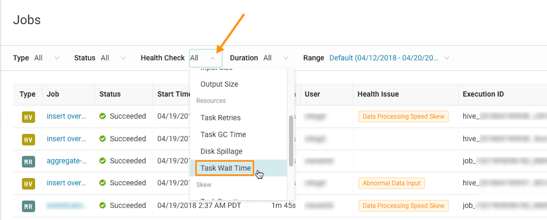Click the Succeeded check icon for aggregate job
The image size is (547, 220).
coord(103,161)
